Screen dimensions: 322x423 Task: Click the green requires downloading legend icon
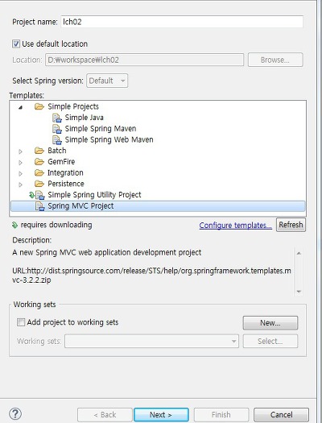[14, 225]
